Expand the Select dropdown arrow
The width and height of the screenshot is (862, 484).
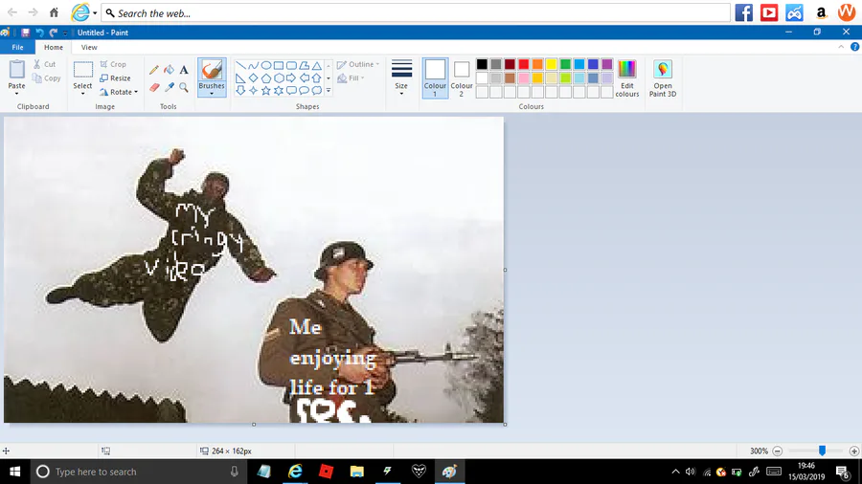pyautogui.click(x=83, y=94)
